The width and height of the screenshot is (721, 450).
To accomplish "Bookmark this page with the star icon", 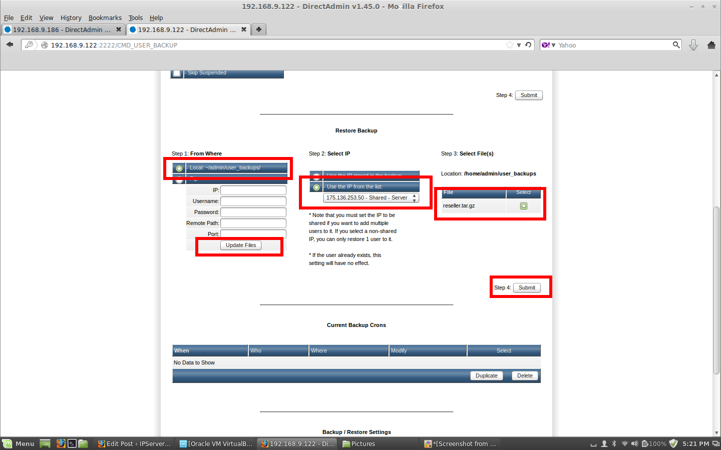I will pos(510,45).
